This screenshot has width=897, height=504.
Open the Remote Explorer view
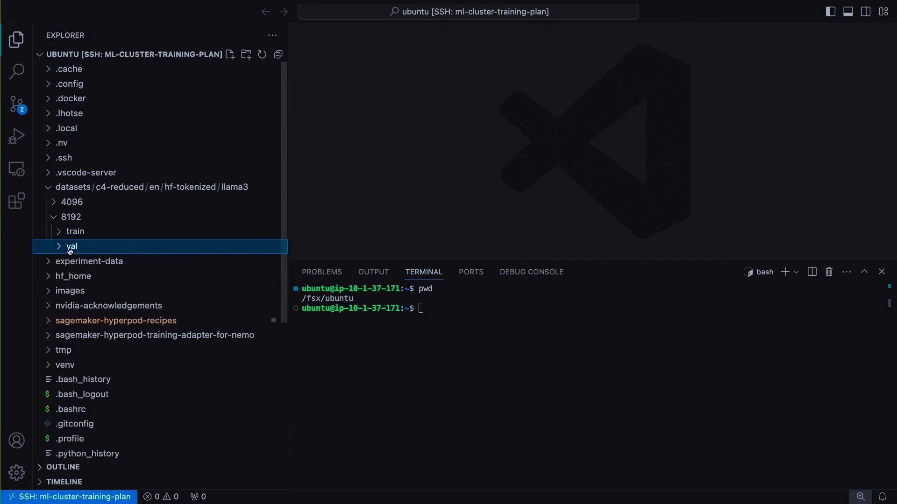pyautogui.click(x=16, y=169)
